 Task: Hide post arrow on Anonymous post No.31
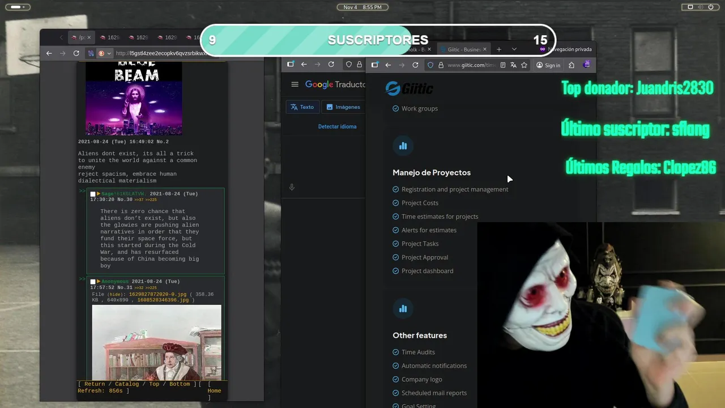[x=99, y=282]
